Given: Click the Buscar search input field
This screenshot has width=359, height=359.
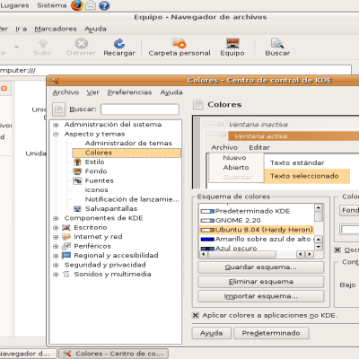Looking at the screenshot, I should coord(140,109).
